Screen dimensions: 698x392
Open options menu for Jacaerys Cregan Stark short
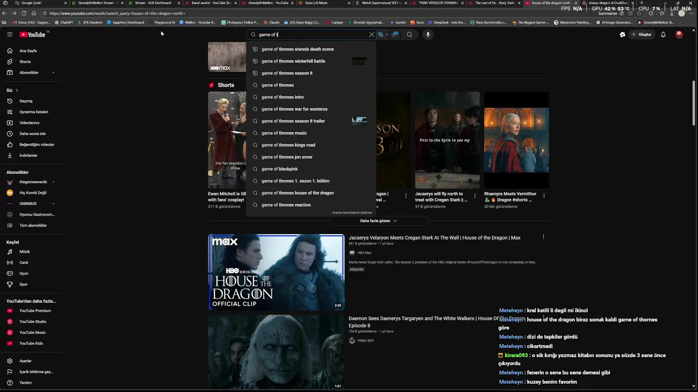click(475, 195)
